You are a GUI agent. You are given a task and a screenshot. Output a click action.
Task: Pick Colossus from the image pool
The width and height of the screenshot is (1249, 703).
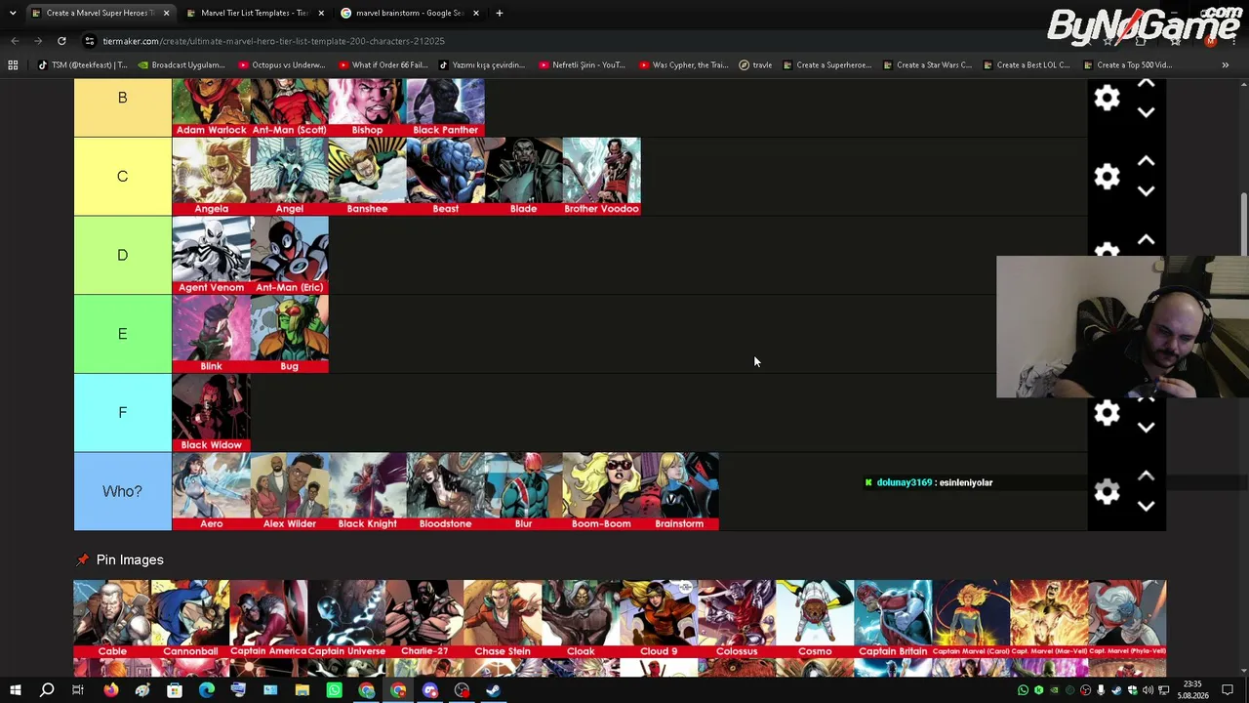click(x=737, y=619)
